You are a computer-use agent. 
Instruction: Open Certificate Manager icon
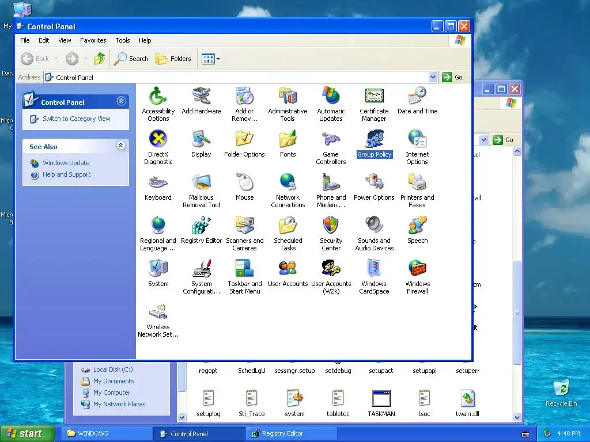pyautogui.click(x=374, y=104)
